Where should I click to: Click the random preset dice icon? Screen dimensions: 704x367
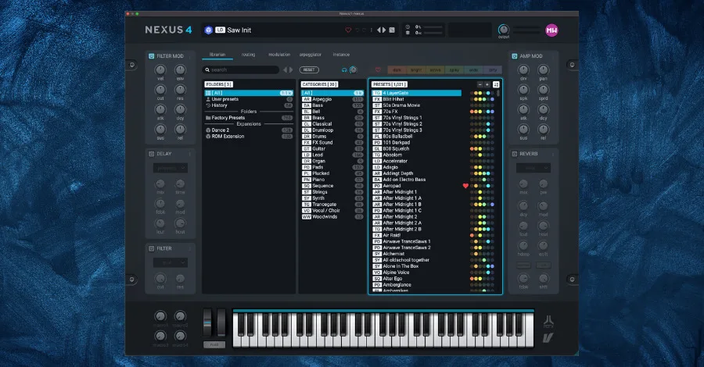point(392,30)
